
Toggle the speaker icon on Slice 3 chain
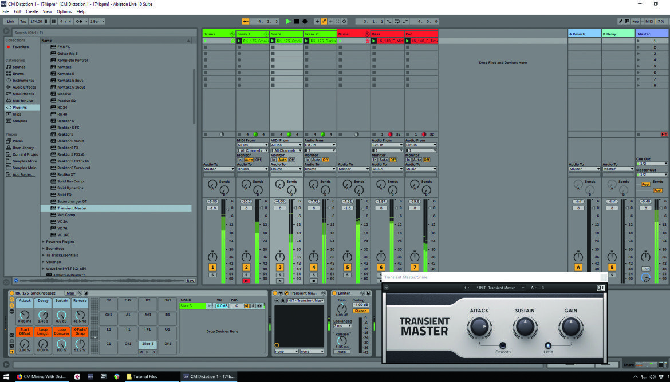click(x=247, y=305)
